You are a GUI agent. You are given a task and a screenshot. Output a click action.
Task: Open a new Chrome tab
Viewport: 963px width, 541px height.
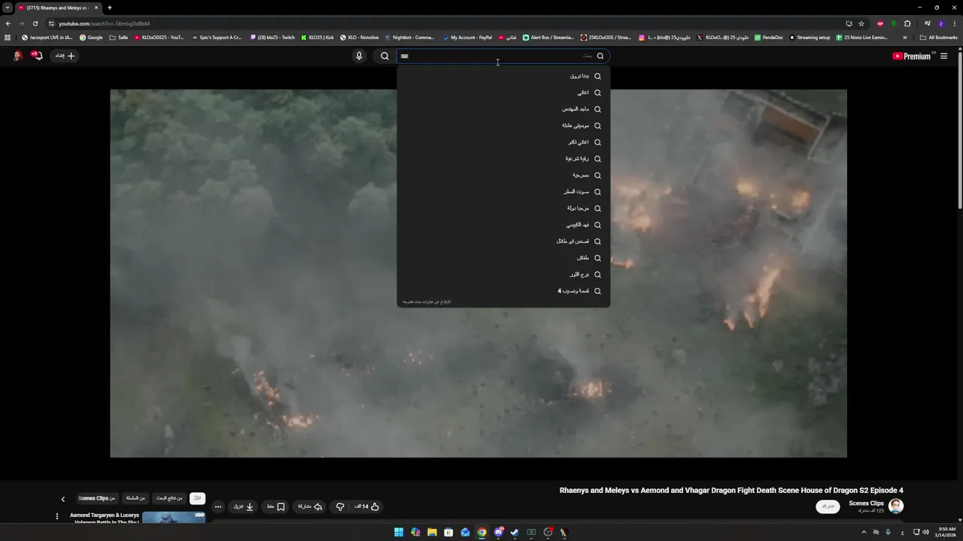(110, 8)
